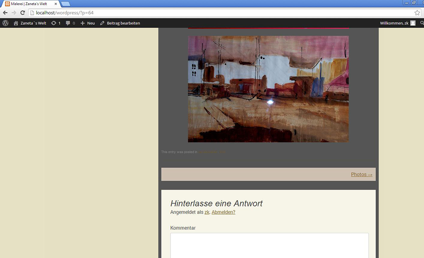
Task: Close the Malerei | Zaneta's Welt tab
Action: [x=56, y=4]
